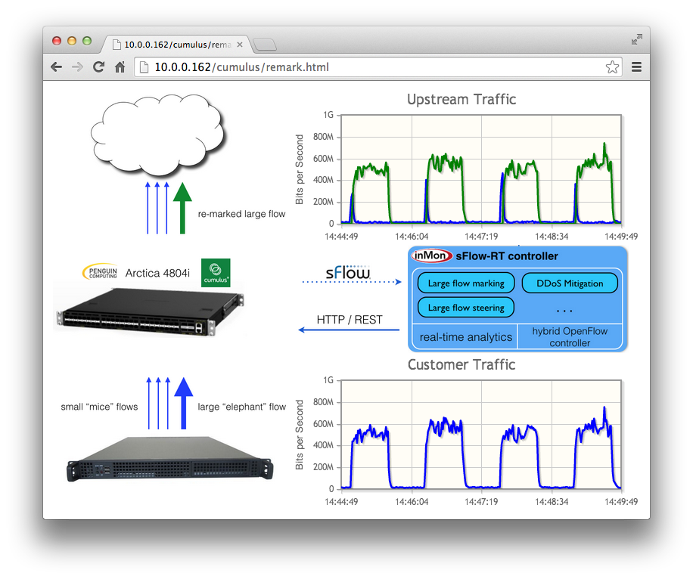Select the Large flow marking option

coord(465,283)
